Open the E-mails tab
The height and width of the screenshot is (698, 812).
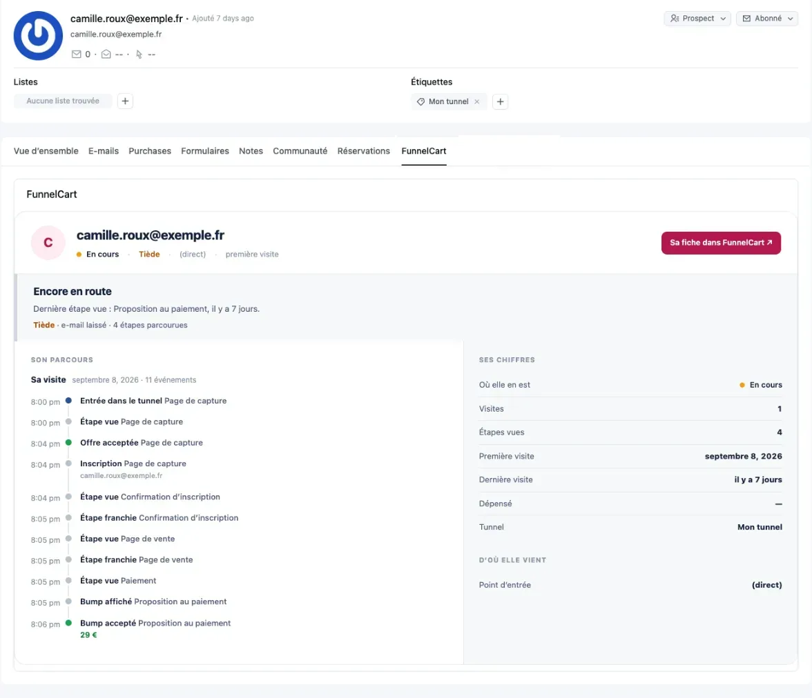[x=104, y=151]
